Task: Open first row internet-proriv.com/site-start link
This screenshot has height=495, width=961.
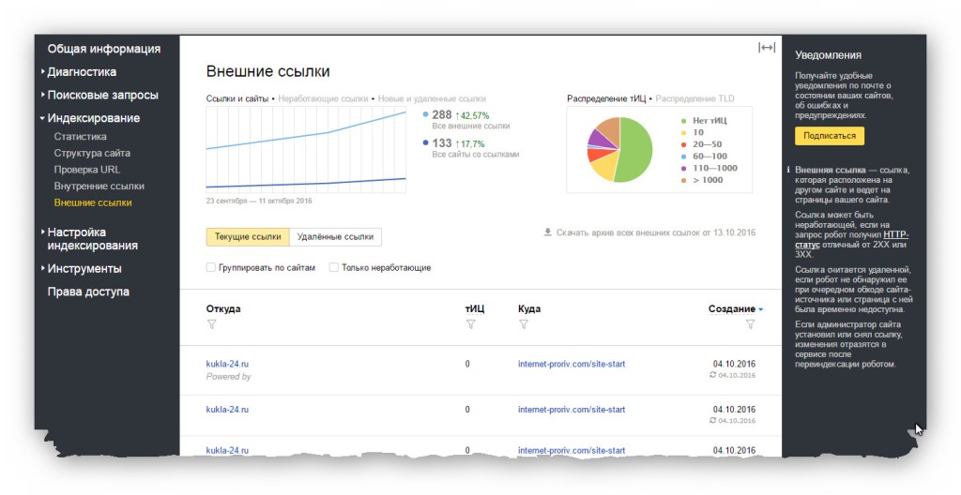Action: (572, 364)
